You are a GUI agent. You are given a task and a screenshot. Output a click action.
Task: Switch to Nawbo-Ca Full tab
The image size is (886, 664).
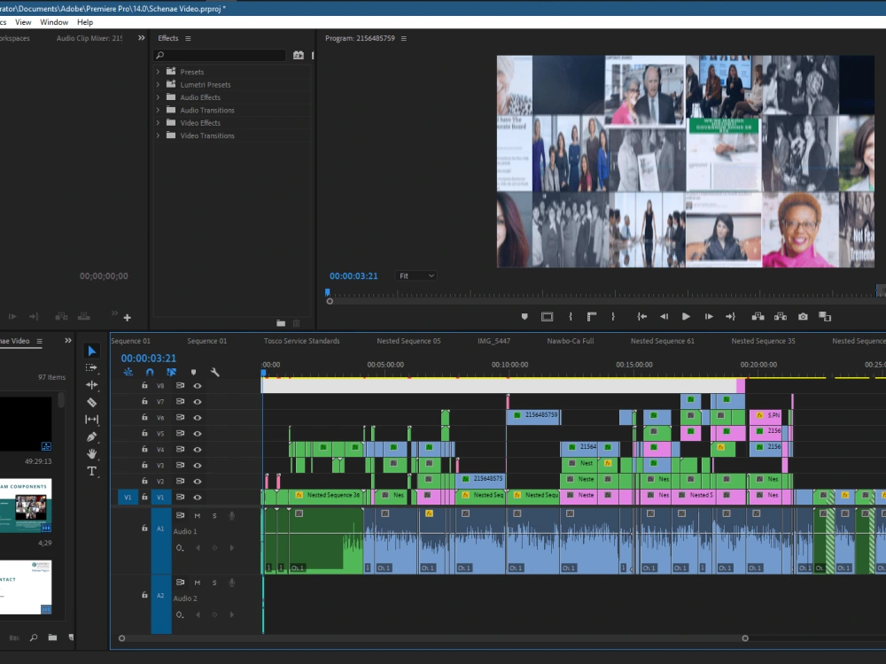[570, 341]
